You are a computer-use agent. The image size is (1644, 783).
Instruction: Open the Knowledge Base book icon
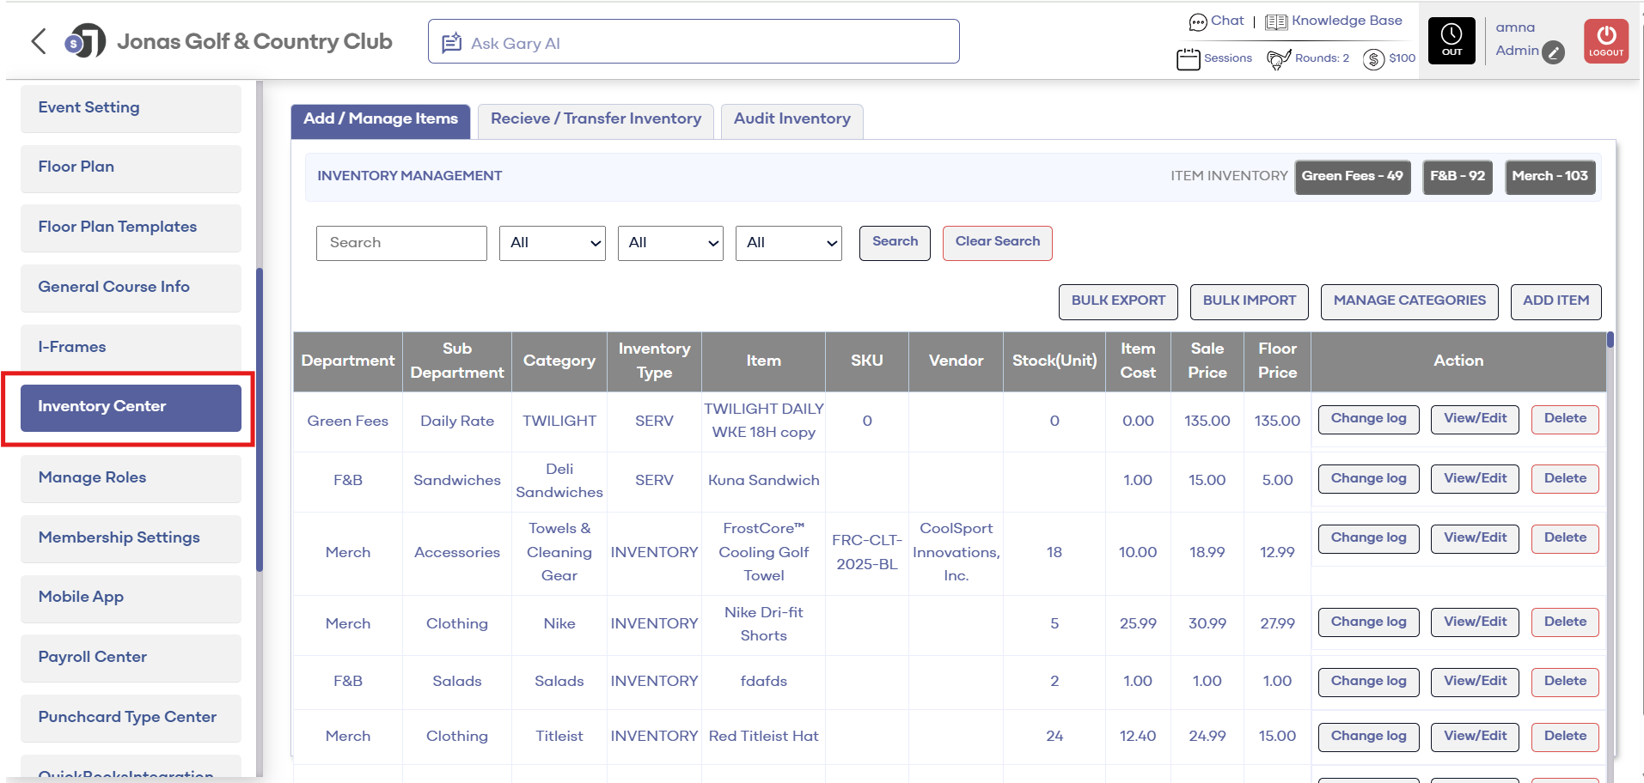1275,22
